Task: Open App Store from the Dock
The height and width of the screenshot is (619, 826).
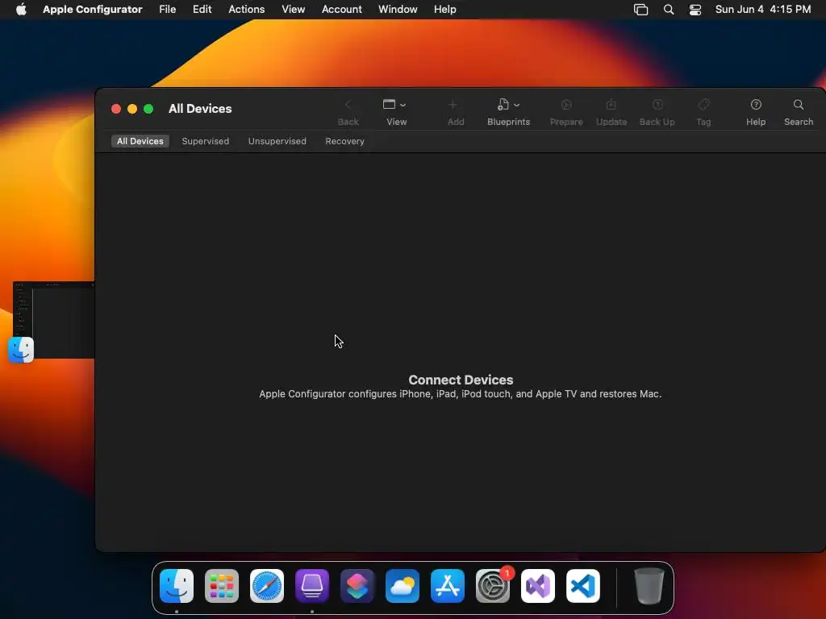Action: (448, 586)
